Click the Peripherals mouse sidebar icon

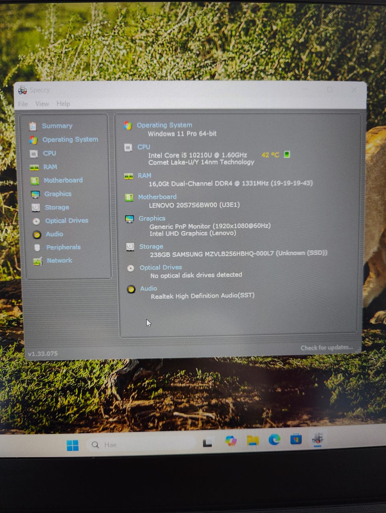(x=37, y=248)
